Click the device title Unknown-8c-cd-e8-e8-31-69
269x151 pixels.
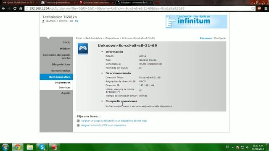click(127, 46)
